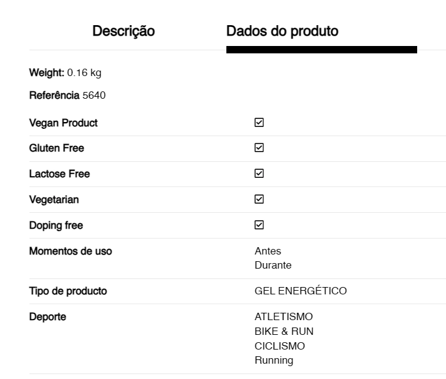
Task: Click the Vegan Product checkmark icon
Action: [x=259, y=123]
